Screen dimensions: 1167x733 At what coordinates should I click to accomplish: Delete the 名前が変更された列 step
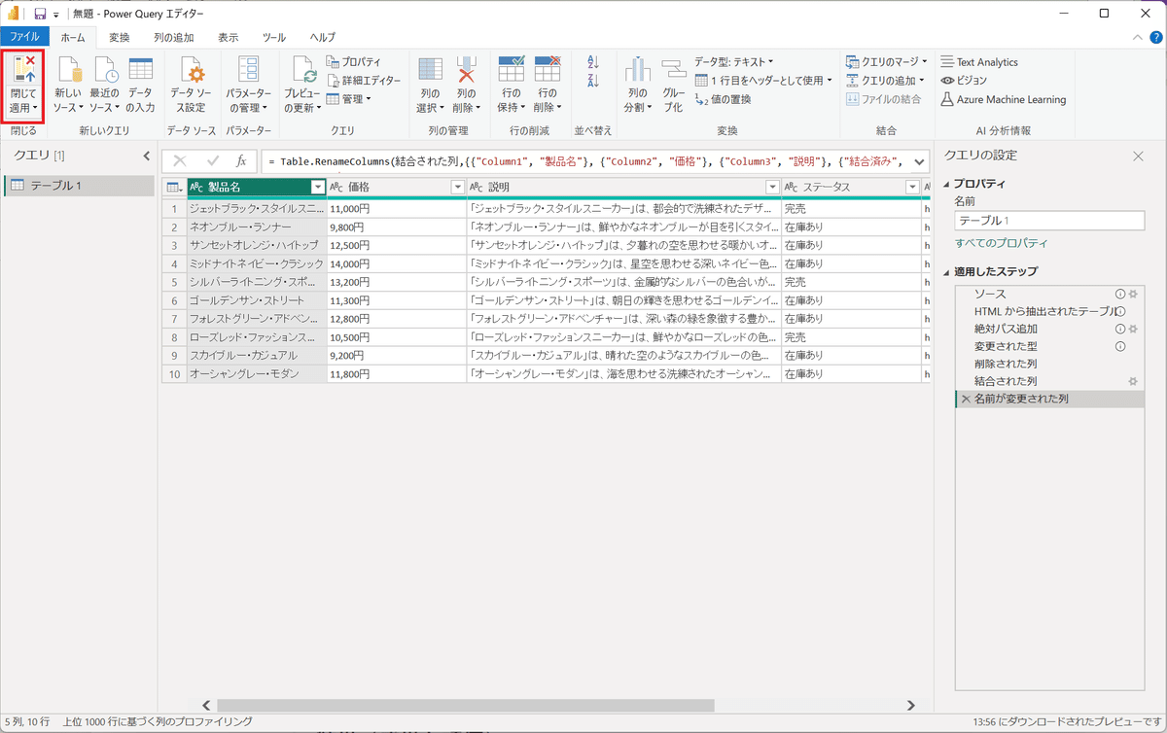point(966,399)
